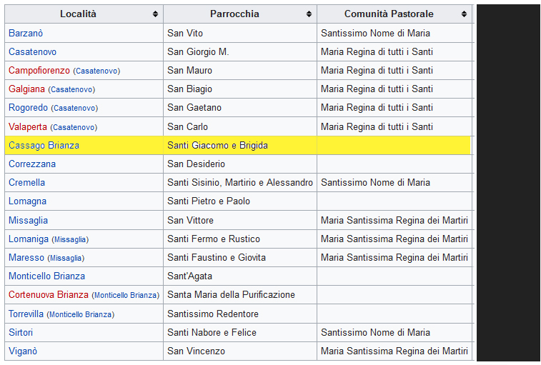Open the Maresso link
541x365 pixels.
coord(26,257)
